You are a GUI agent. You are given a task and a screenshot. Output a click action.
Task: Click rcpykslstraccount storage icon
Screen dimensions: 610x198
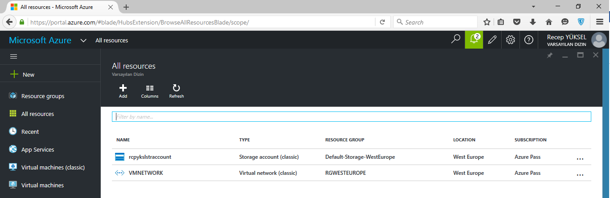tap(120, 157)
